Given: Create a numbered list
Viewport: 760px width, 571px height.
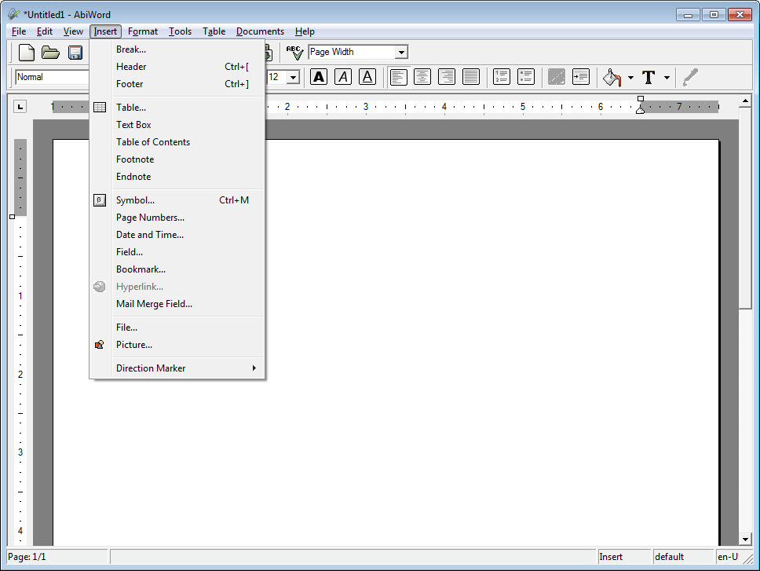Looking at the screenshot, I should (x=501, y=77).
